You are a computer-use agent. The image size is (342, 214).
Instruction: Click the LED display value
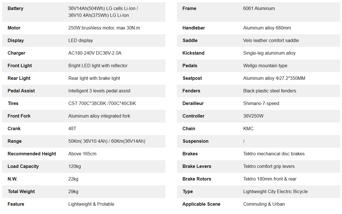(81, 41)
